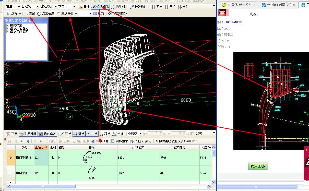This screenshot has width=309, height=191.
Task: Move rebar row down with blue arrow
Action: tap(41, 141)
